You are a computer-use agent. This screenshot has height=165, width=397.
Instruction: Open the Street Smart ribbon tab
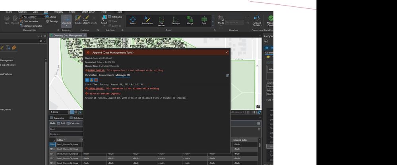pos(89,12)
